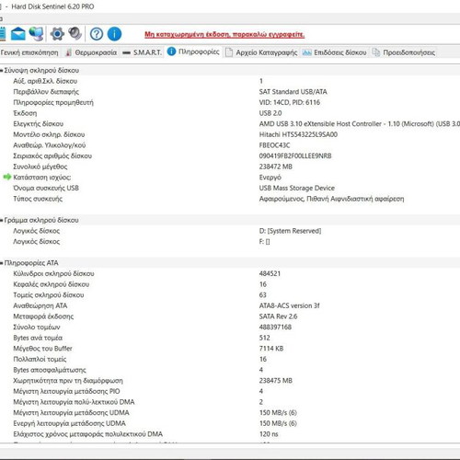Click the F: [] logical drive value
This screenshot has height=460, width=460.
point(264,242)
